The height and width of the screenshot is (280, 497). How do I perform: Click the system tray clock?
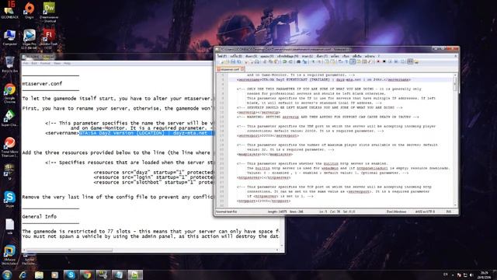[484, 275]
